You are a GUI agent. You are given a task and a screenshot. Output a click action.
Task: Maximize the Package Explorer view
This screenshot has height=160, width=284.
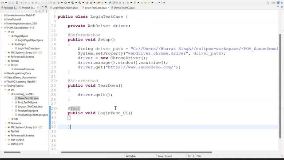coord(46,7)
